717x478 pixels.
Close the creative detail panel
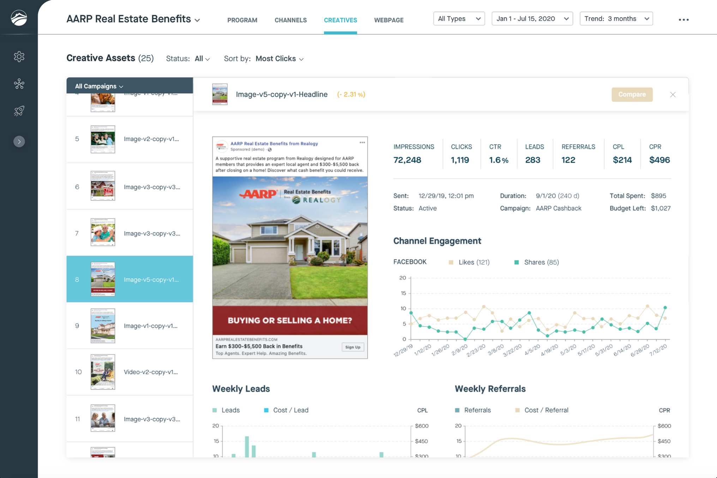pyautogui.click(x=673, y=95)
